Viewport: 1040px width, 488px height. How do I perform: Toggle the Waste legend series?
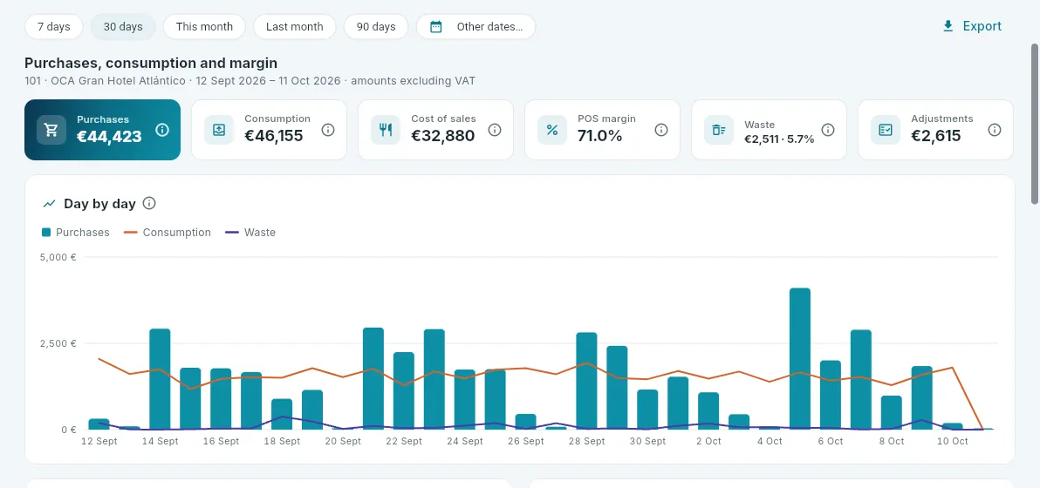tap(250, 233)
